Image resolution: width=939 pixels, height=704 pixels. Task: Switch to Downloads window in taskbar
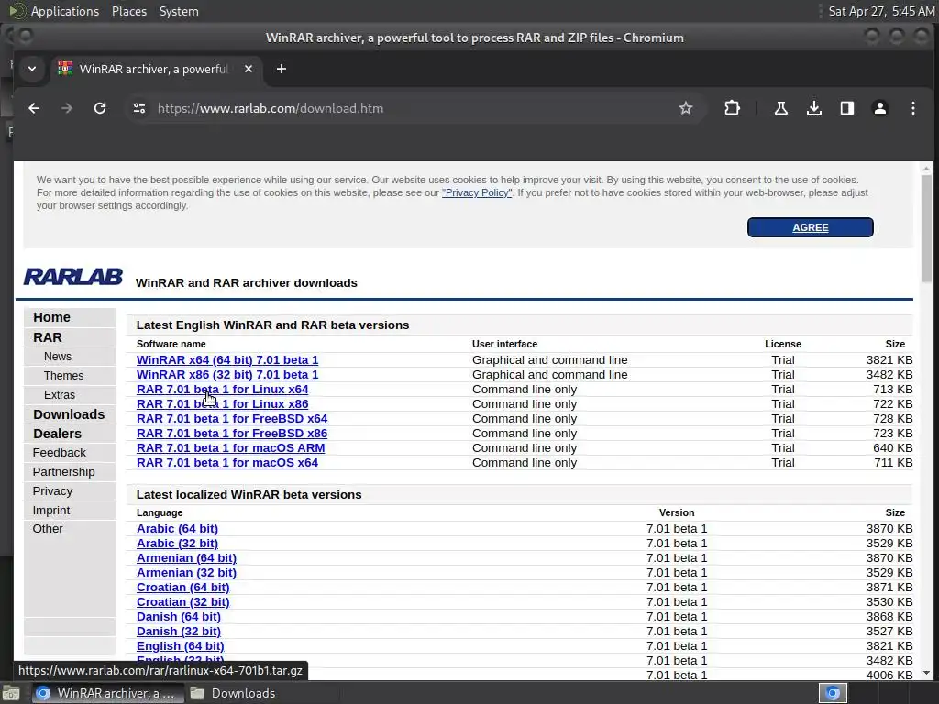[x=233, y=693]
